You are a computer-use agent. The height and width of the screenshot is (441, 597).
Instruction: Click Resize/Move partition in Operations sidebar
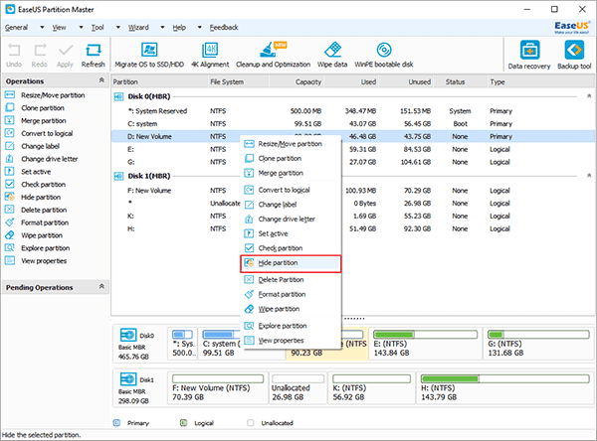coord(52,94)
